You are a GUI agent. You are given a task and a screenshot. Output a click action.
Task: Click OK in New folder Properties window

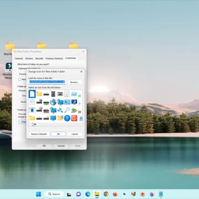click(44, 146)
